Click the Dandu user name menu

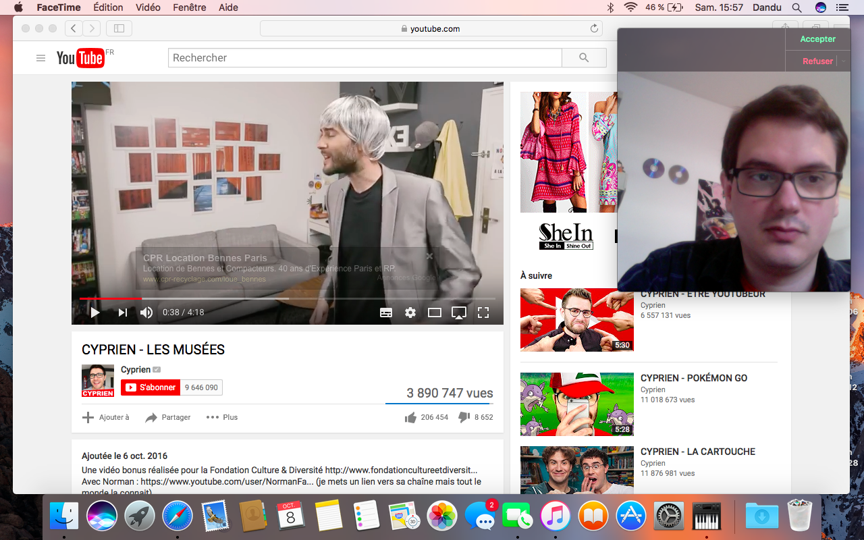point(766,7)
